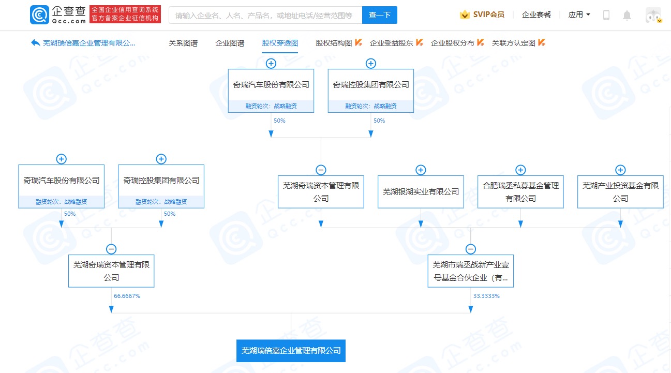Click the company search input field
The width and height of the screenshot is (671, 373).
click(x=265, y=15)
